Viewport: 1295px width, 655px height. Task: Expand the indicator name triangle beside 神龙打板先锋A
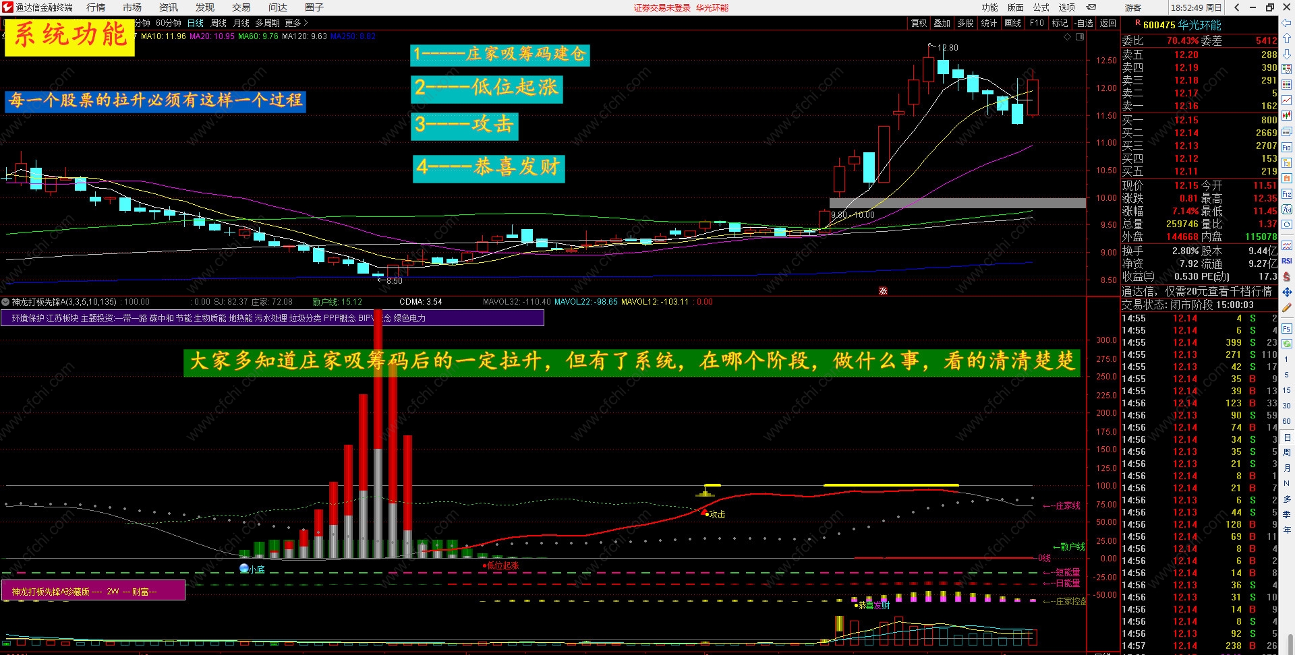pyautogui.click(x=5, y=302)
